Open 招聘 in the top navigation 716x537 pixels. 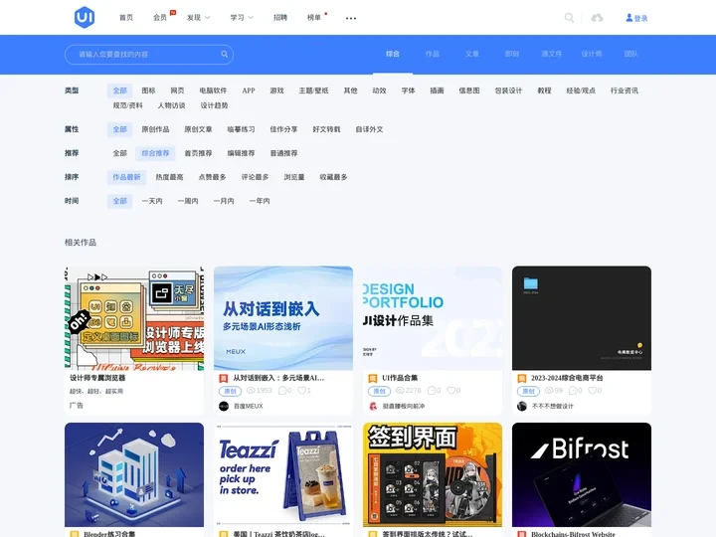click(x=280, y=17)
